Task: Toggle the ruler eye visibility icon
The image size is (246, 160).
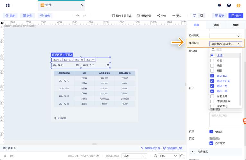Action: pos(2,23)
